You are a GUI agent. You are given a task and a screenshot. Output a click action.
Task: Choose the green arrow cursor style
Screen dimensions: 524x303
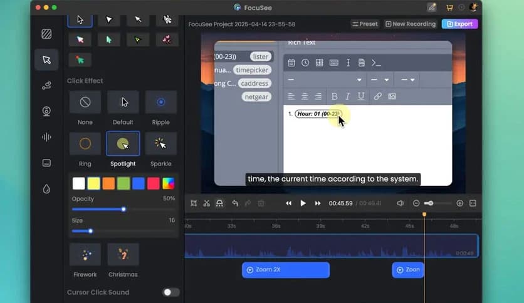pos(109,39)
